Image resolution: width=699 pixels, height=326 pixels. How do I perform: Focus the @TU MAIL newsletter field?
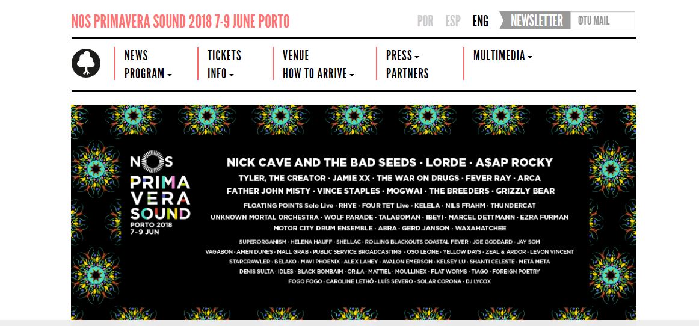602,20
